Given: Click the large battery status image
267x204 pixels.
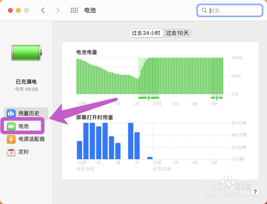Looking at the screenshot, I should (x=26, y=53).
